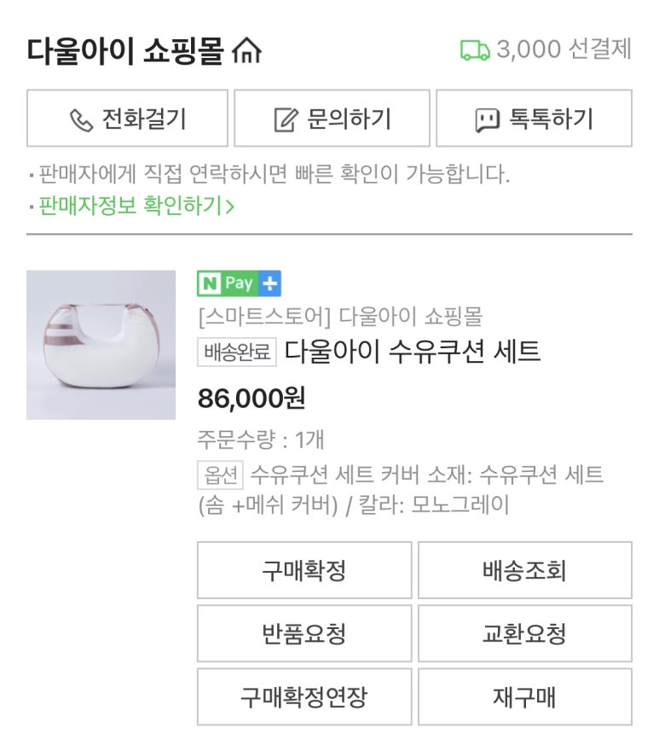This screenshot has width=659, height=734.
Task: Click the 옵션 label badge
Action: [221, 474]
